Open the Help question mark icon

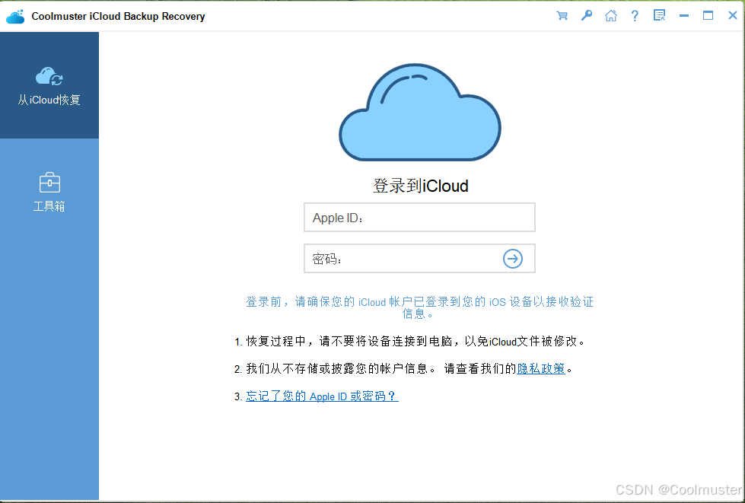click(x=635, y=15)
